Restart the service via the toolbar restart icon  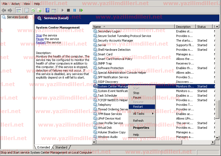81,10
